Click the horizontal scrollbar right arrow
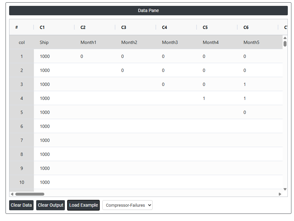 click(x=280, y=194)
